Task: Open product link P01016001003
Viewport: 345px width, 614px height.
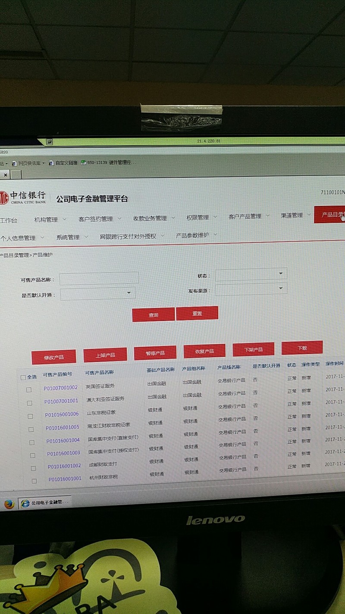Action: tap(63, 453)
